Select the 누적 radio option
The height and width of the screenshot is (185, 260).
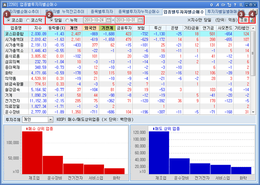pos(68,20)
